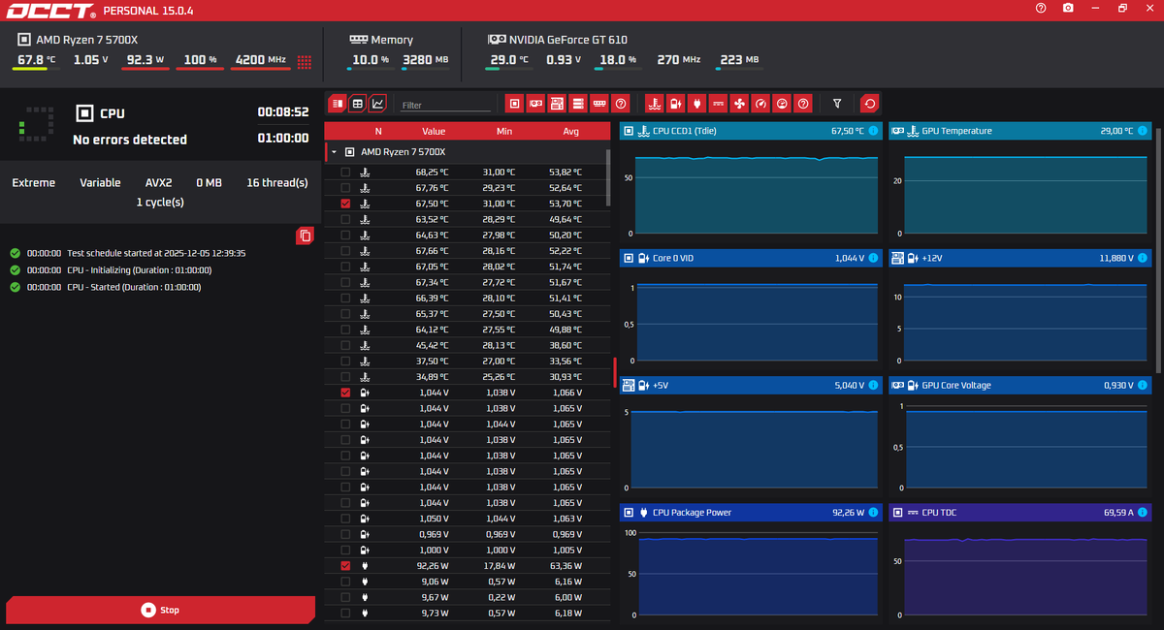Open info for CPU TDC graph
This screenshot has height=630, width=1164.
pos(1142,512)
